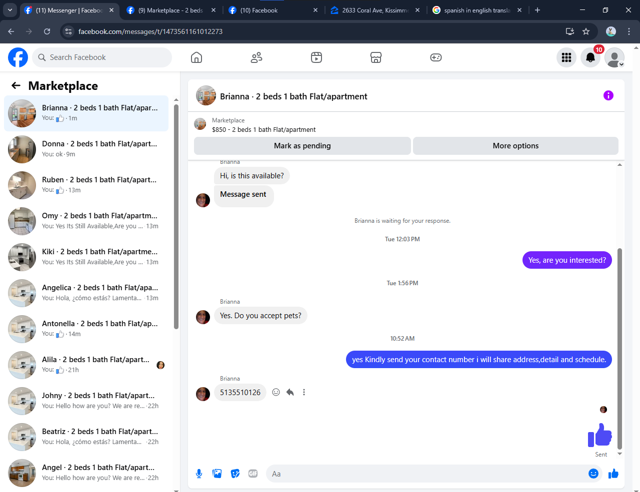Open Chrome three-dot menu
Image resolution: width=640 pixels, height=492 pixels.
(629, 31)
